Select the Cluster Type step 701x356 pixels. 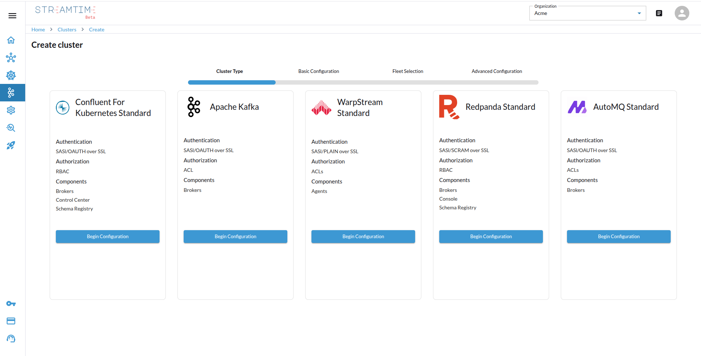click(x=230, y=71)
